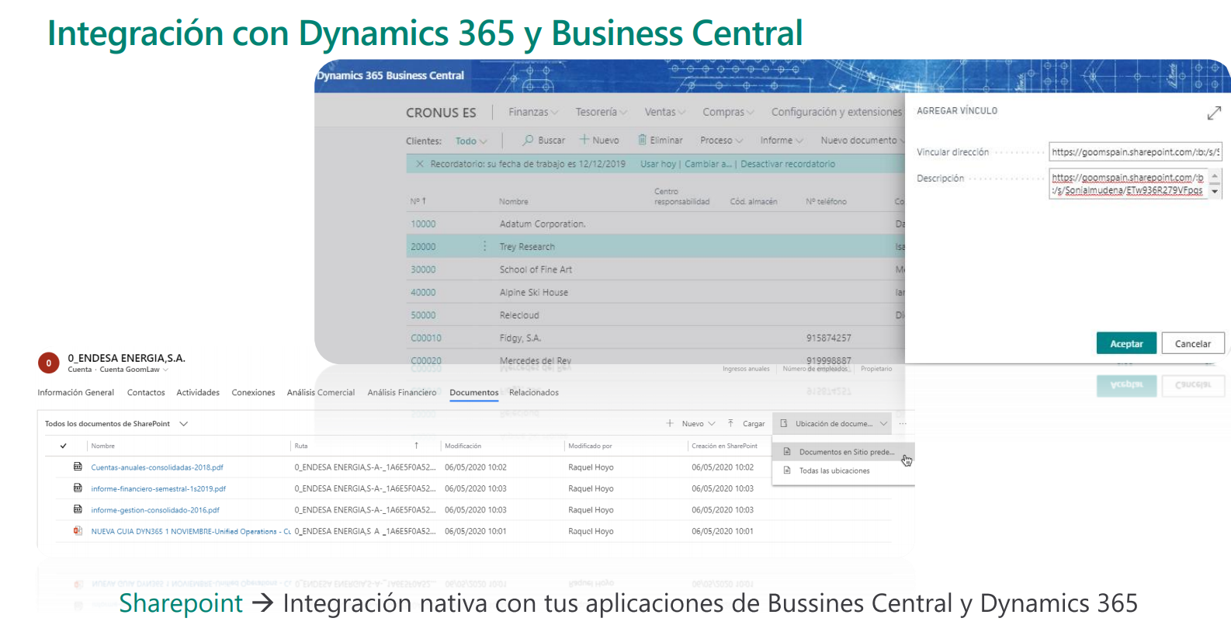The height and width of the screenshot is (639, 1231).
Task: Expand the Agregar vínculo dialog with arrow icon
Action: pyautogui.click(x=1214, y=113)
